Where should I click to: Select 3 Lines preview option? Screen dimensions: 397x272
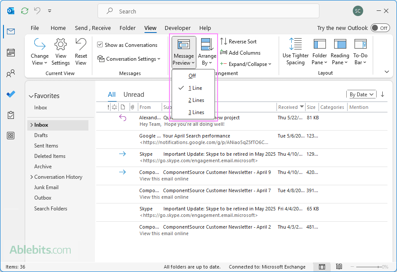pos(193,112)
